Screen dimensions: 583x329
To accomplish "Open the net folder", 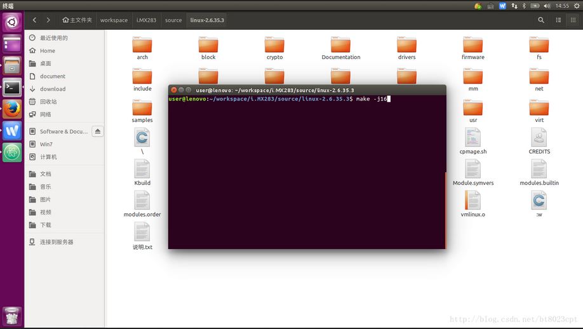I will coord(539,80).
